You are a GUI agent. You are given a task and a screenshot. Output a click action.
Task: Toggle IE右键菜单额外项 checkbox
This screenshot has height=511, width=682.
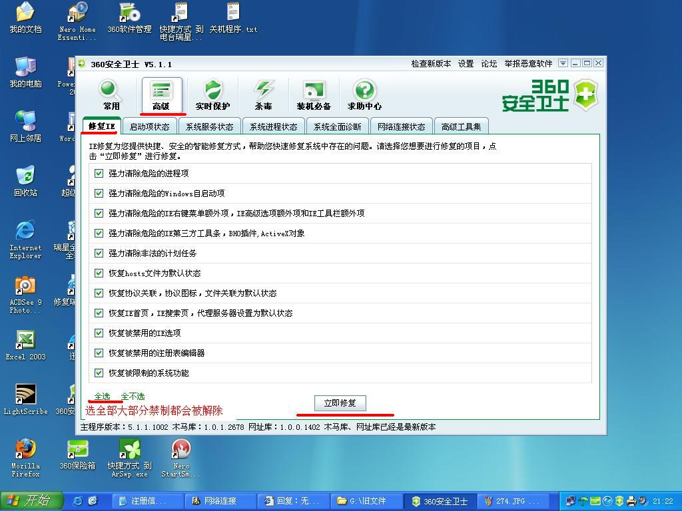pyautogui.click(x=99, y=214)
